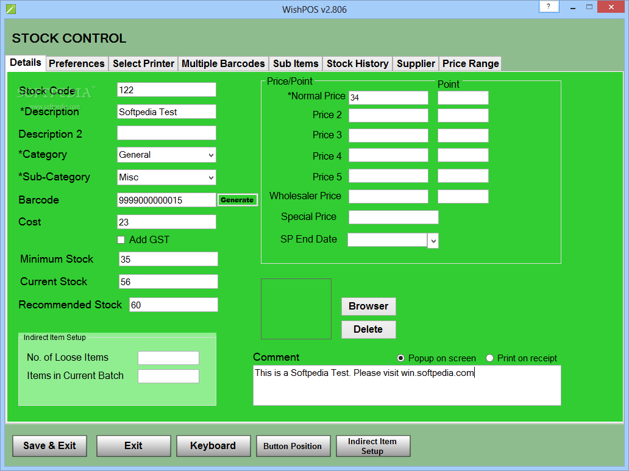
Task: Click the Current Stock field
Action: [168, 282]
